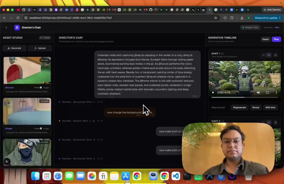Delete Shot 2 with its trash icon
The height and width of the screenshot is (184, 284).
point(276,122)
